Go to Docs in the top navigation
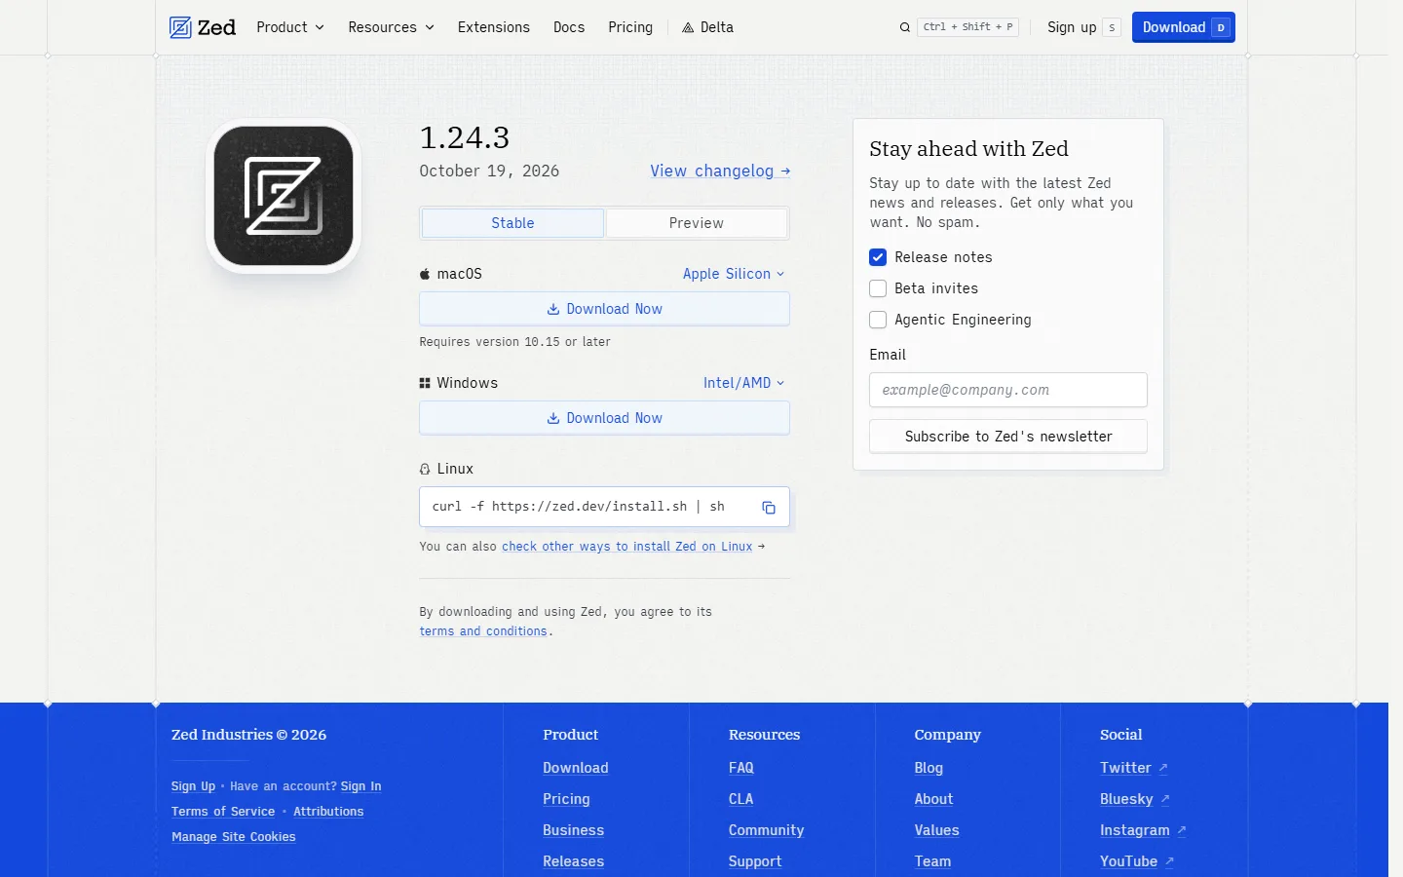This screenshot has width=1403, height=877. [569, 27]
